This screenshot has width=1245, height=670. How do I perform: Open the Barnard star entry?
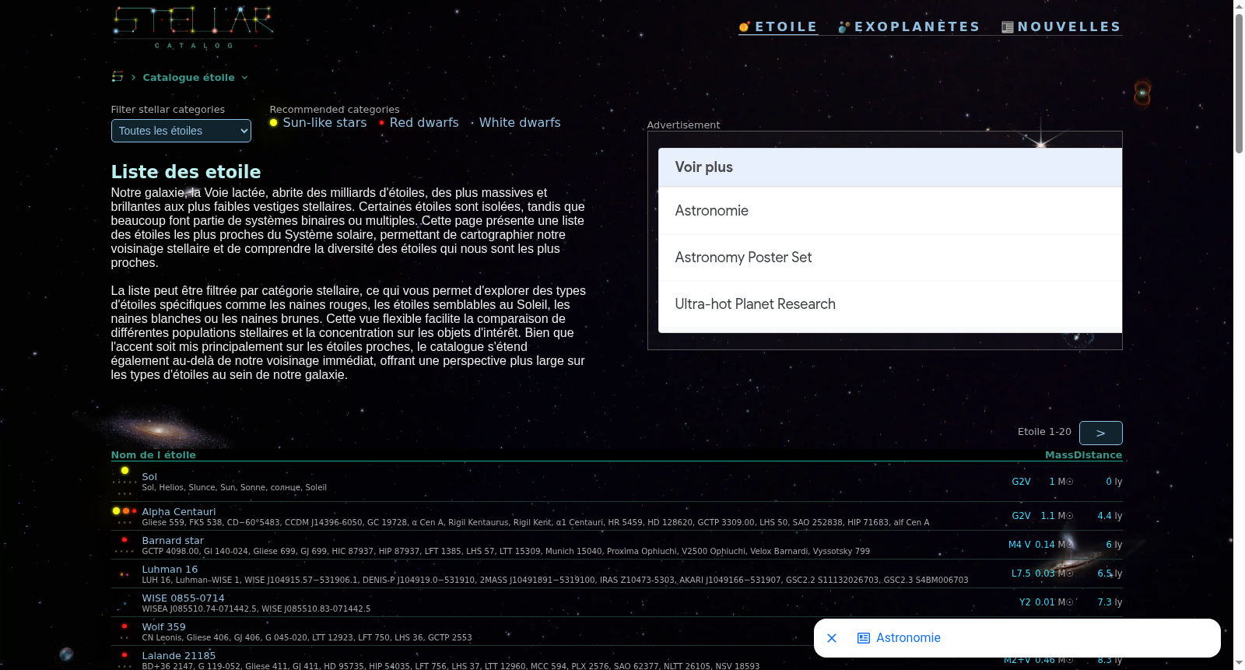click(173, 541)
